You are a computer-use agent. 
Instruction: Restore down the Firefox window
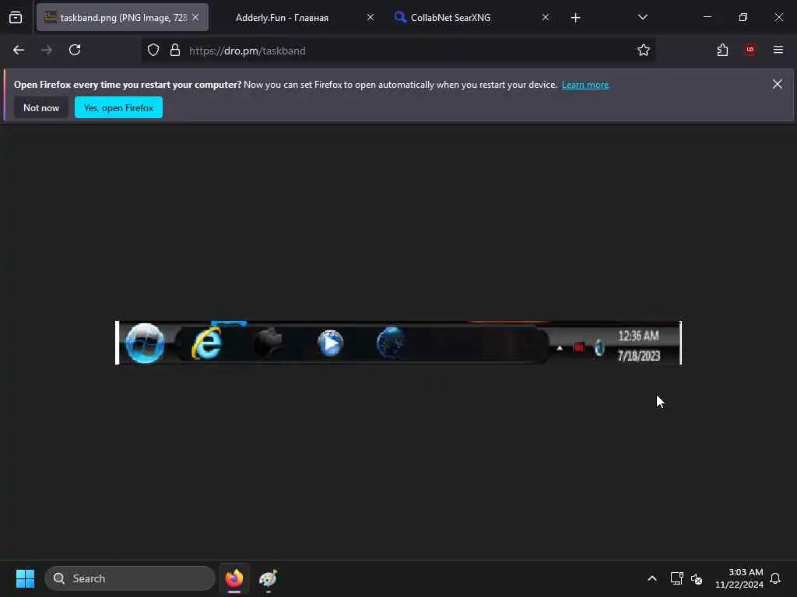(x=743, y=17)
